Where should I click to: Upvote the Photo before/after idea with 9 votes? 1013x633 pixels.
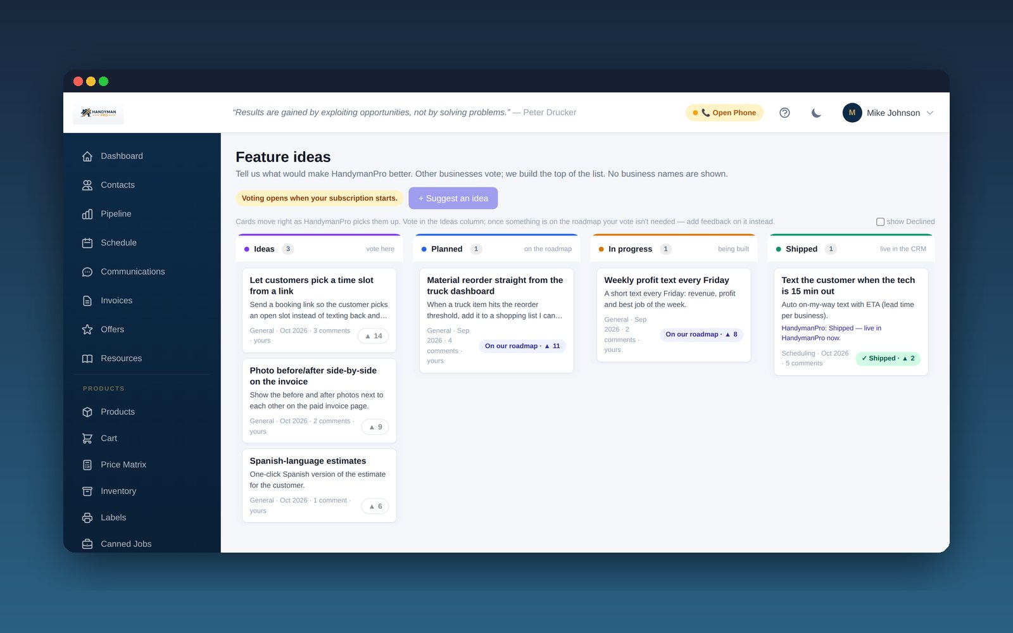pos(375,427)
